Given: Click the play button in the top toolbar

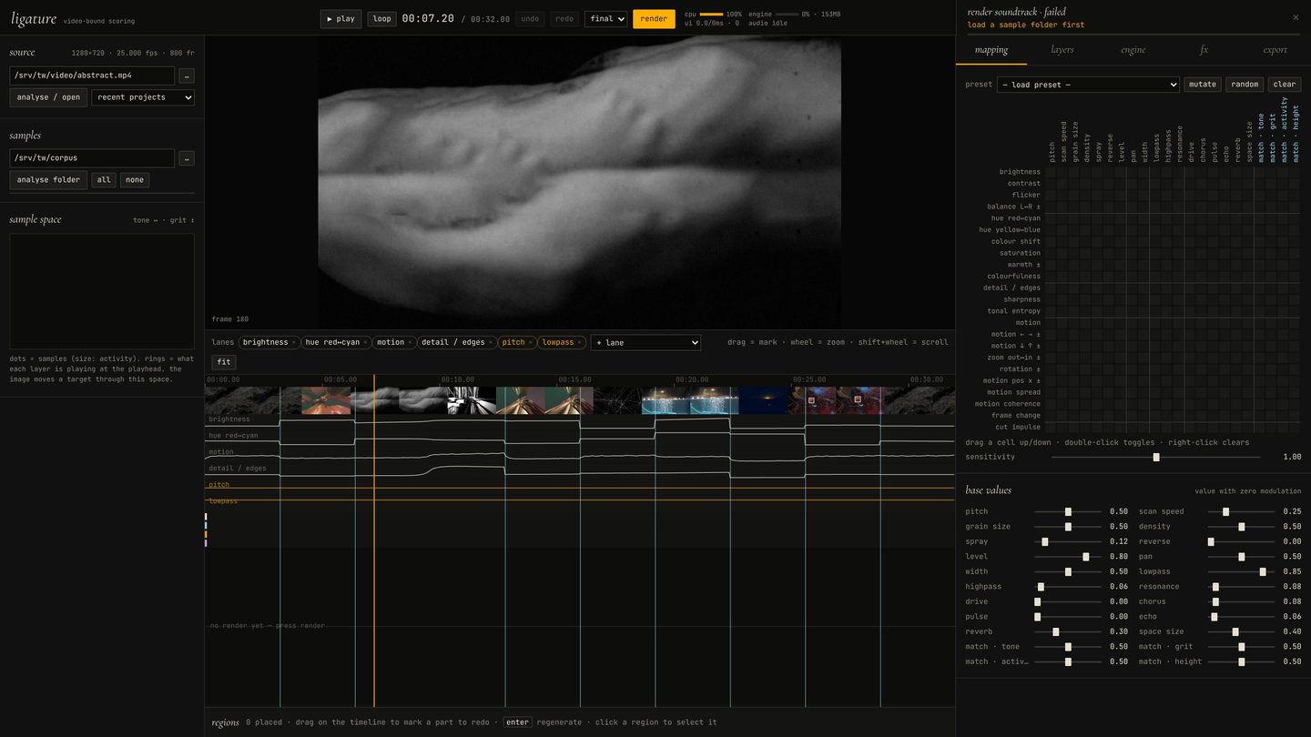Looking at the screenshot, I should (x=340, y=18).
